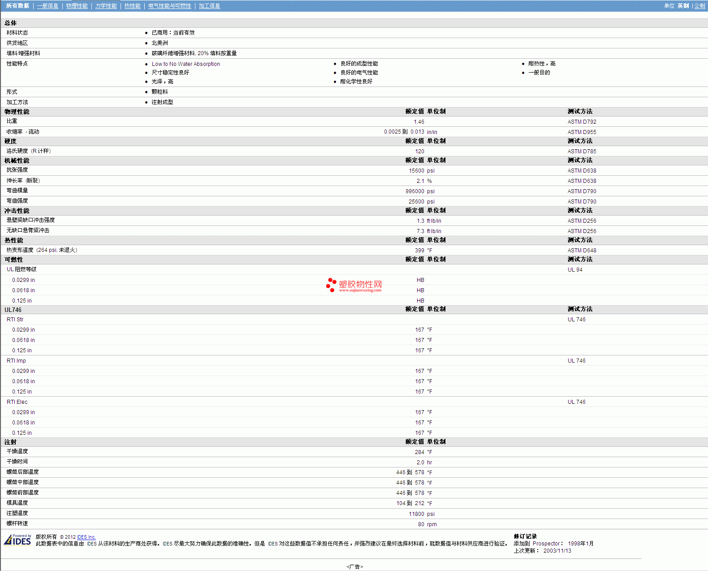Click ASTM D638 in the 伸长率 row
Screen dimensions: 708x571
582,181
